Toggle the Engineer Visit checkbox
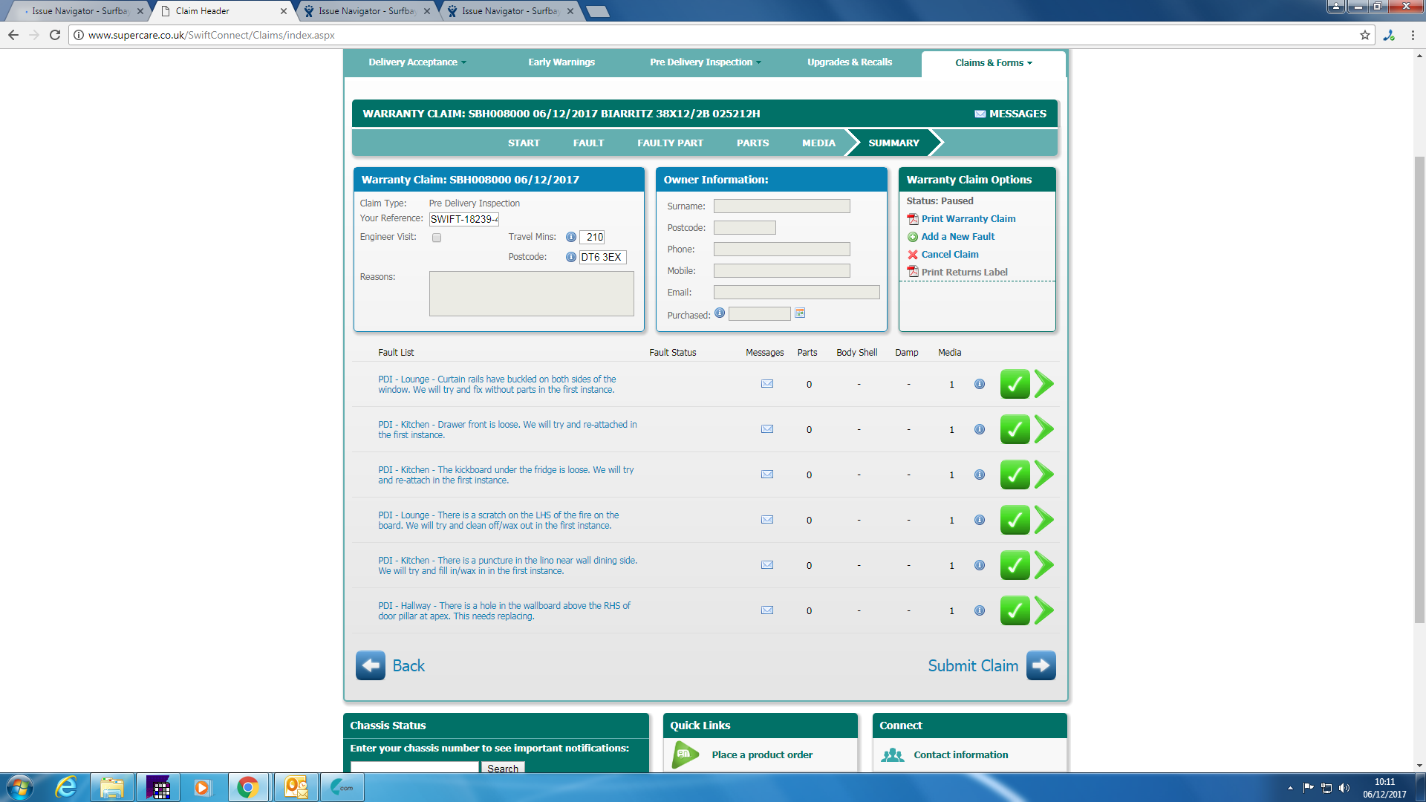1426x802 pixels. pos(437,238)
